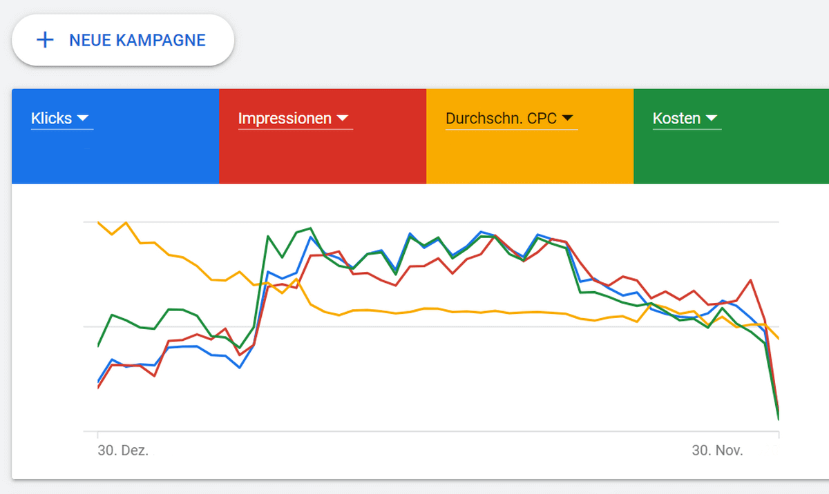Open the Durchschn. CPC dropdown arrow
This screenshot has width=829, height=494.
(x=567, y=119)
